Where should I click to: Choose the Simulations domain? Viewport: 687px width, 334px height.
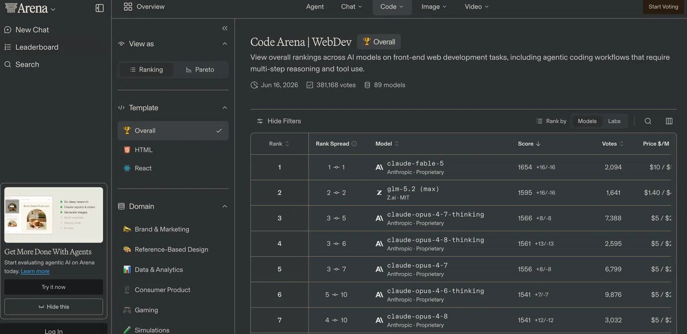click(152, 329)
